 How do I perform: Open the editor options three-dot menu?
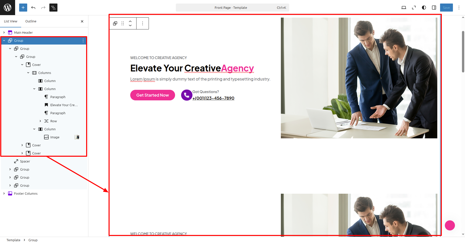459,8
